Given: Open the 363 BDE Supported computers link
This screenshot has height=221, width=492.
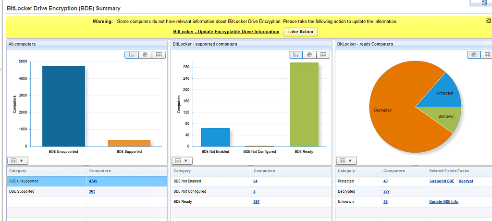Looking at the screenshot, I should [x=92, y=191].
